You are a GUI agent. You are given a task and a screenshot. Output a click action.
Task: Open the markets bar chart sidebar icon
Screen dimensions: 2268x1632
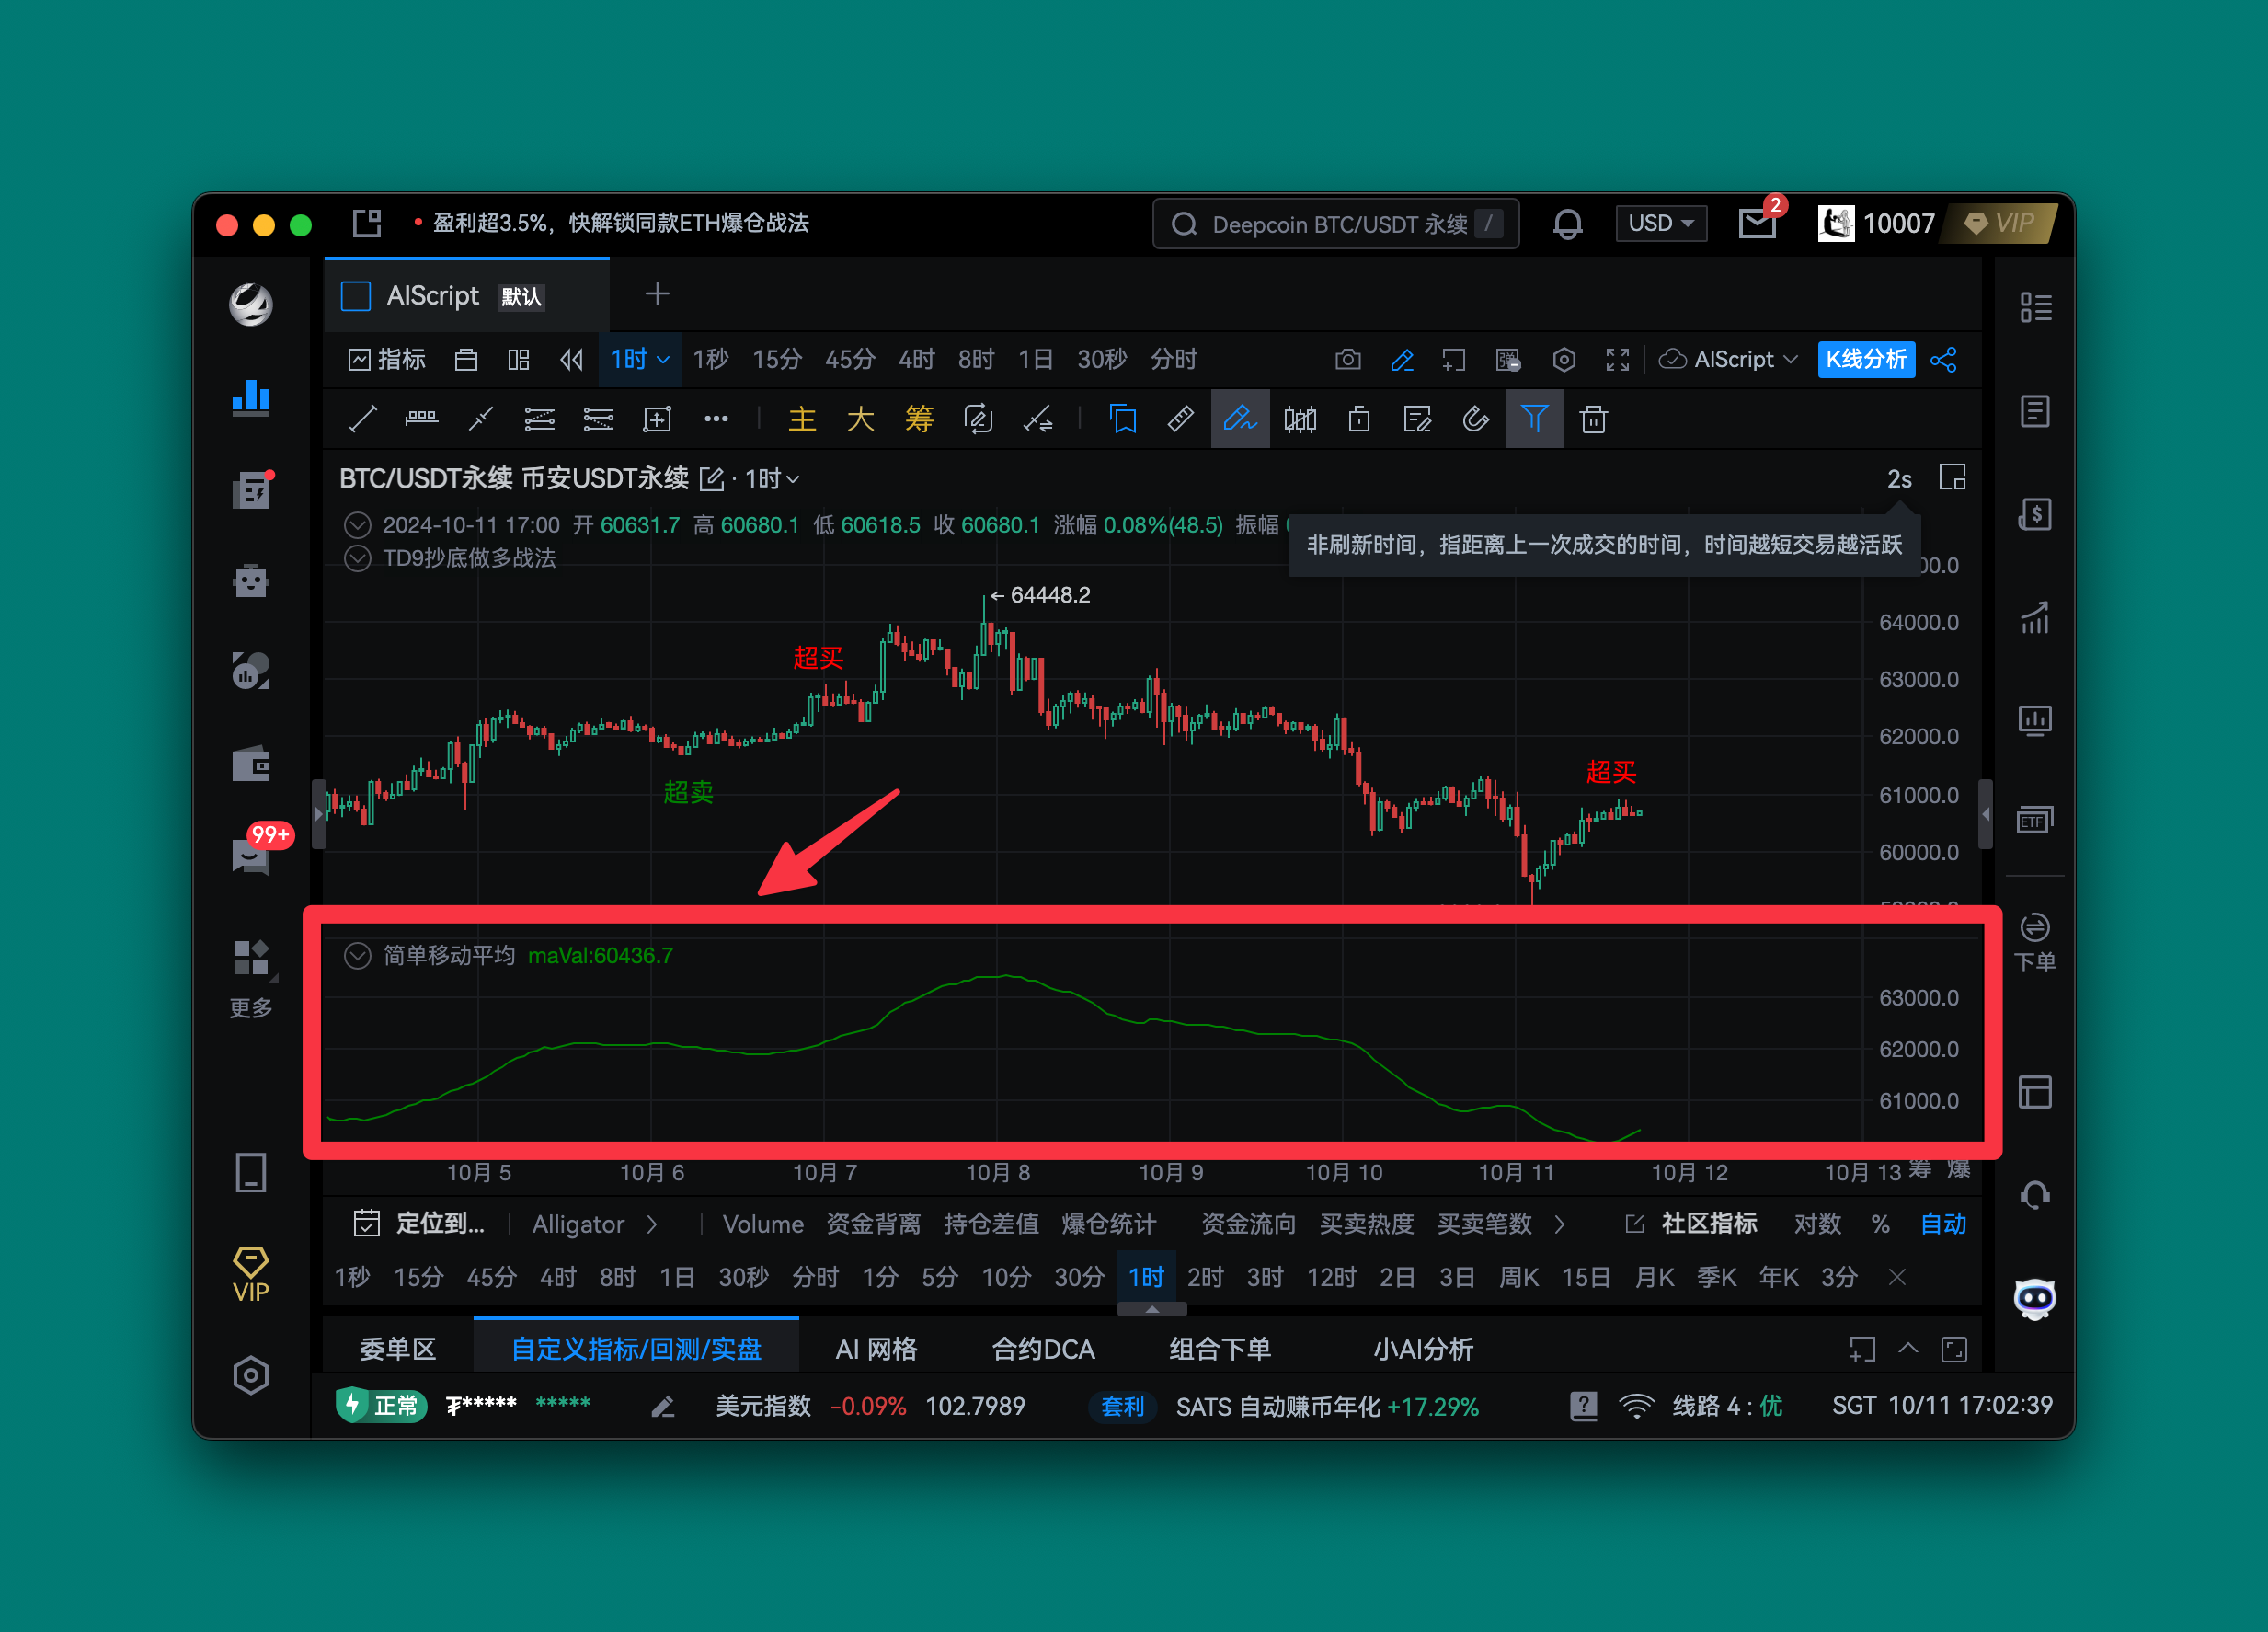click(250, 397)
